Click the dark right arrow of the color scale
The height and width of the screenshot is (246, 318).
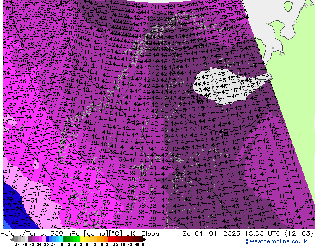point(144,239)
